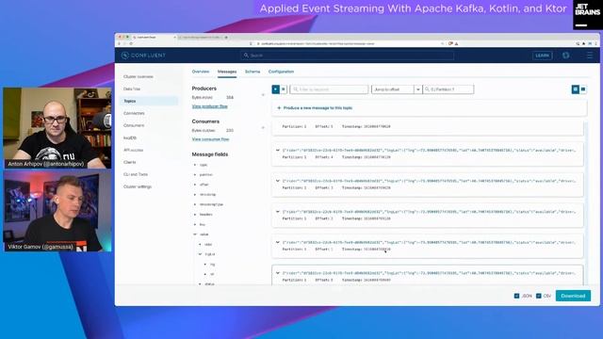
Task: Click the play messages stream icon
Action: 276,89
